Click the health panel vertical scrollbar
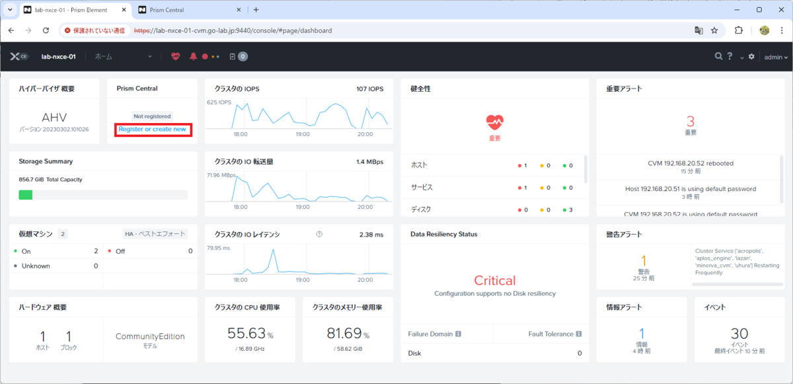The image size is (793, 384). click(585, 169)
